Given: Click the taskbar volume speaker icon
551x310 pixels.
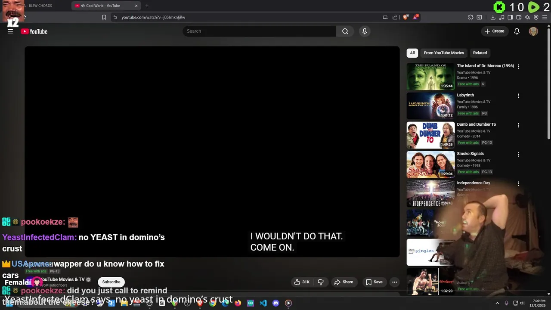Looking at the screenshot, I should [x=522, y=303].
